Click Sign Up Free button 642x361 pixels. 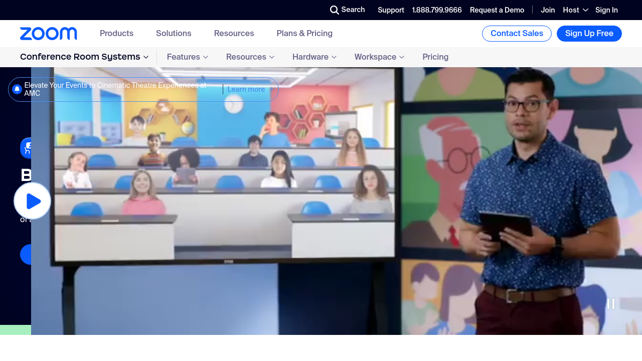click(x=589, y=34)
